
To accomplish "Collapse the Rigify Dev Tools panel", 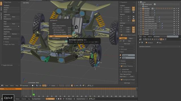I will point(4,44).
